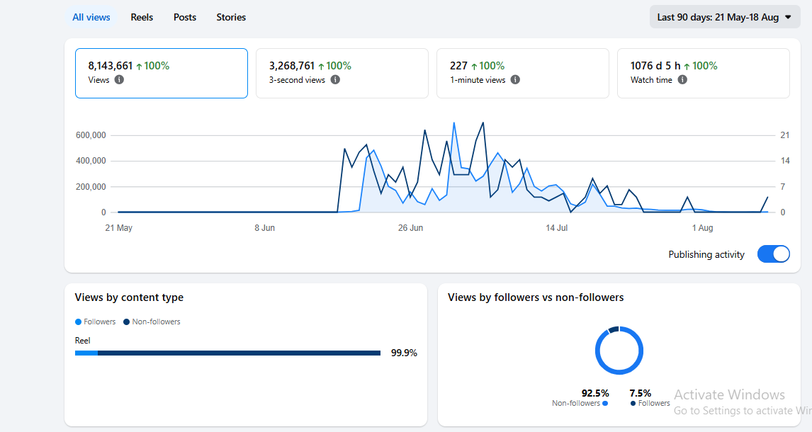Screen dimensions: 812x432
Task: Open the Stories tab
Action: pyautogui.click(x=231, y=17)
